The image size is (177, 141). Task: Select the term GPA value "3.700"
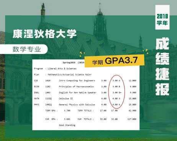coord(67,110)
